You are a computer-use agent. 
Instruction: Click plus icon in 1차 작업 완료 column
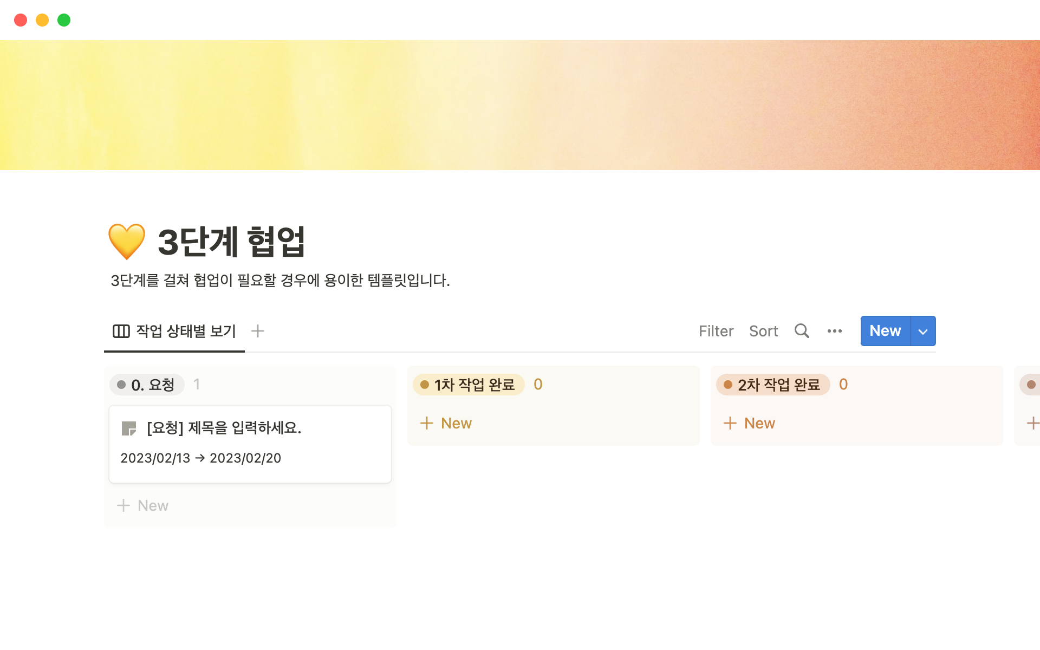tap(427, 423)
